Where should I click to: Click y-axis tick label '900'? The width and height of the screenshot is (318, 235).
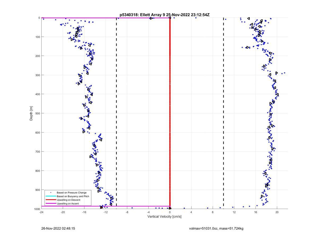pos(37,190)
